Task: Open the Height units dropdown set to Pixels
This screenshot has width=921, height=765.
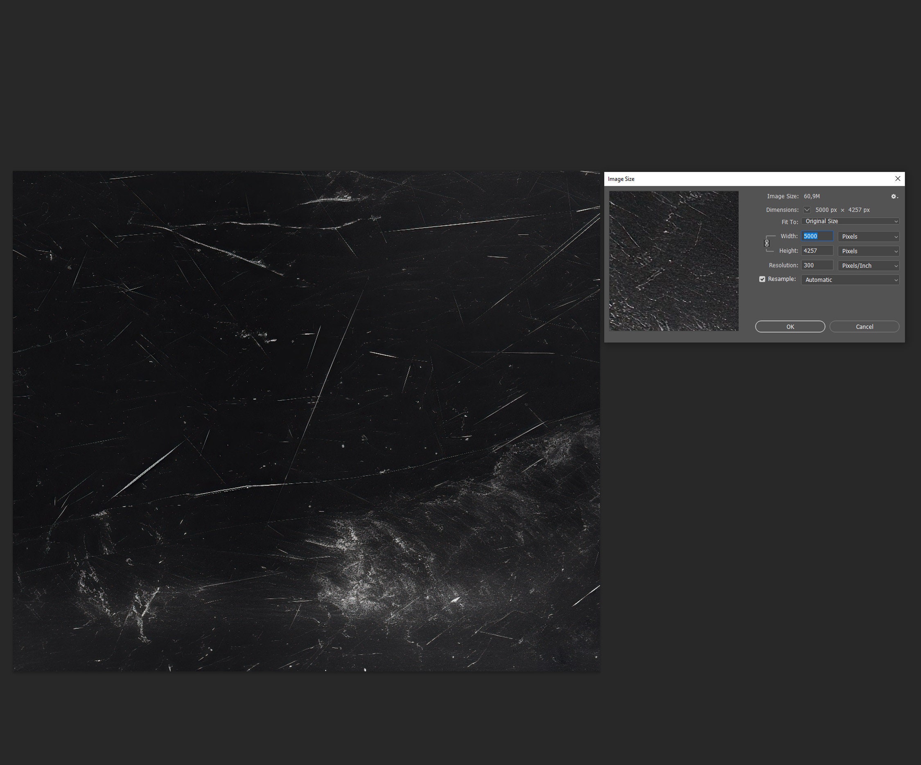Action: 868,251
